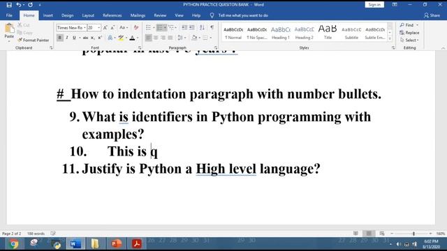Apply the Heading 1 style

[x=281, y=33]
